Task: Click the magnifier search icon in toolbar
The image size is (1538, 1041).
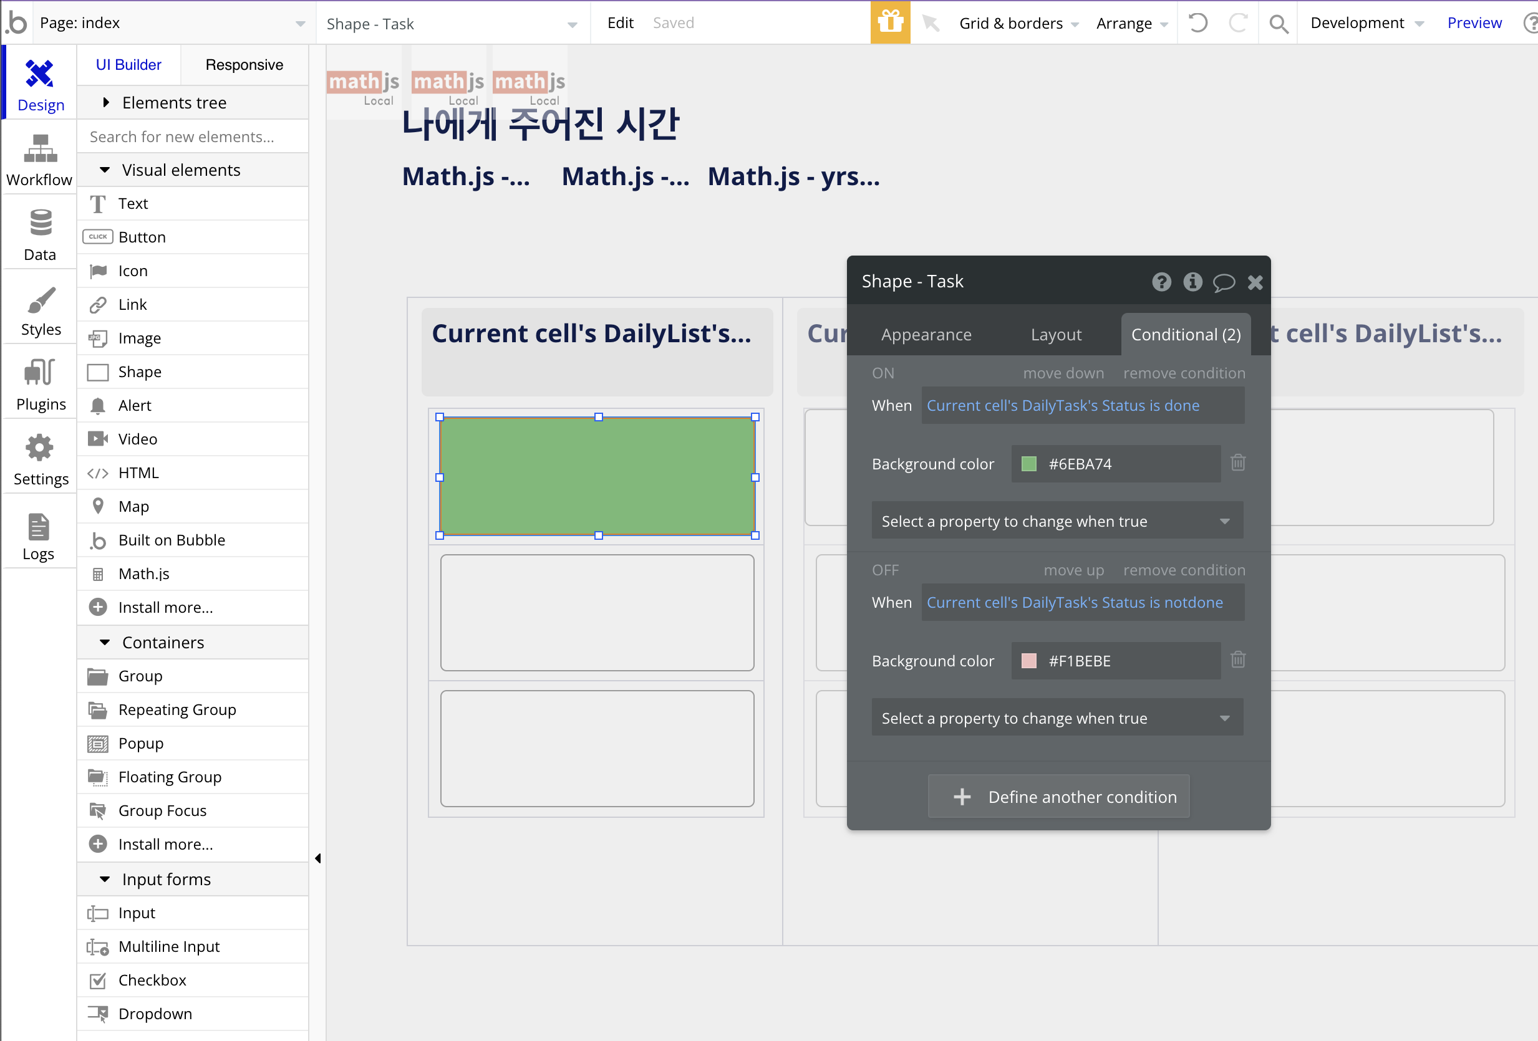Action: 1278,24
